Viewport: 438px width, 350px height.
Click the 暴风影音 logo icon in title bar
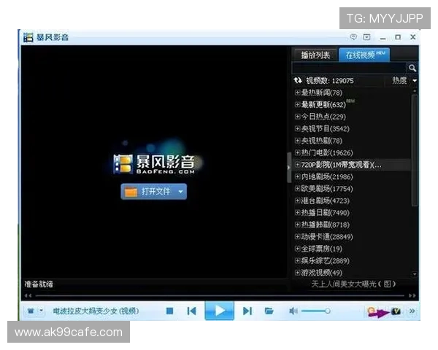28,37
